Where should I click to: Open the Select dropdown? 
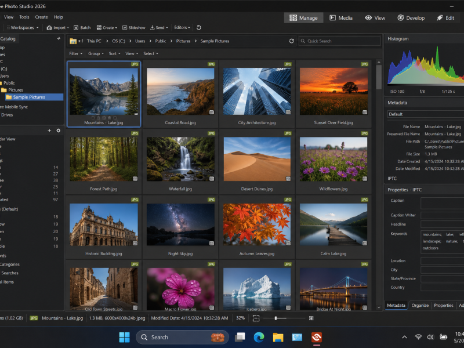point(151,53)
